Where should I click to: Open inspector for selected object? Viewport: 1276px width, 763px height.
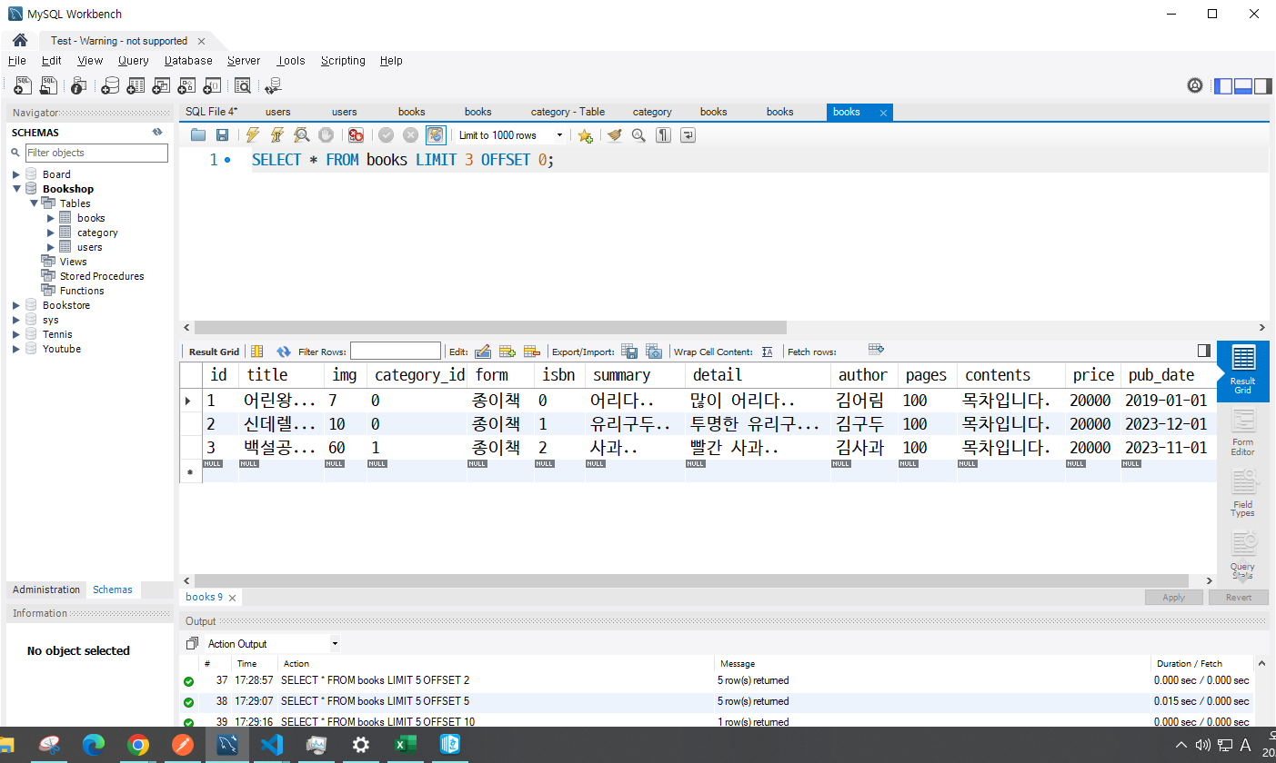(79, 85)
